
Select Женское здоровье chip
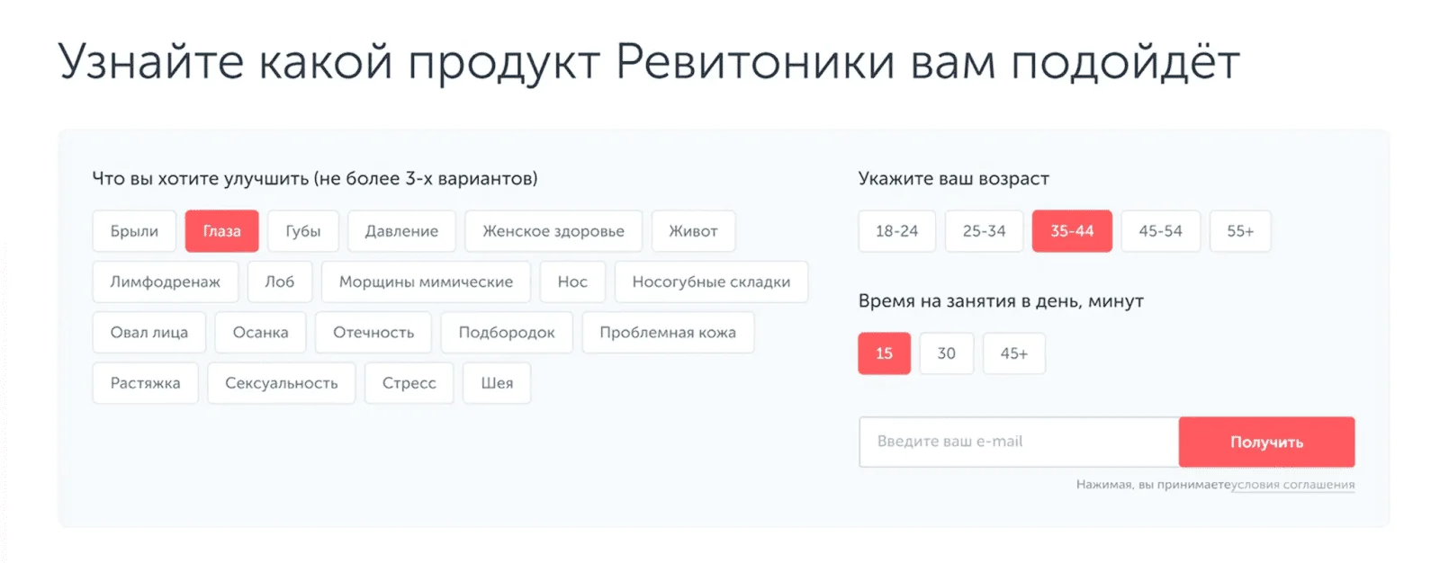pyautogui.click(x=553, y=231)
